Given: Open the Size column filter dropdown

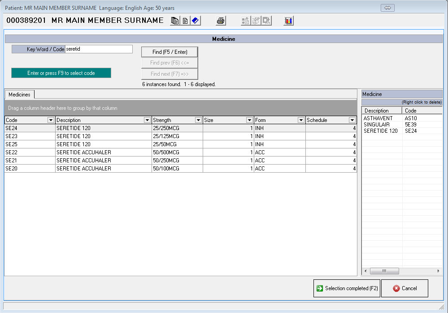Looking at the screenshot, I should 249,120.
